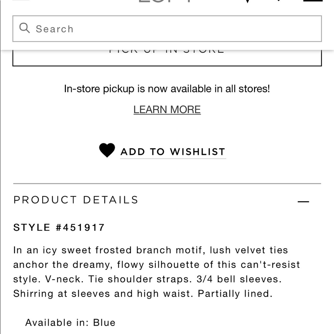The image size is (334, 334).
Task: Click the product description paragraph
Action: tap(157, 272)
